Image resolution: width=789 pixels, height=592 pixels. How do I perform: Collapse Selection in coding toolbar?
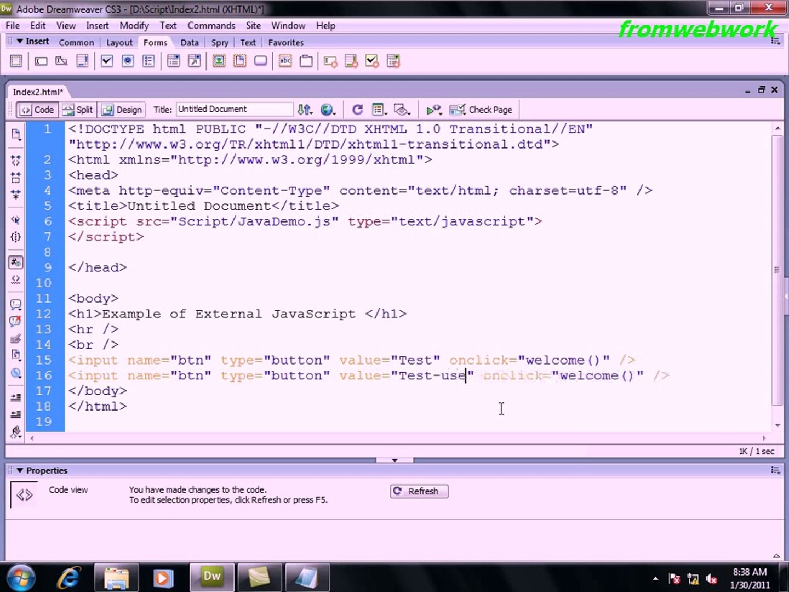16,177
